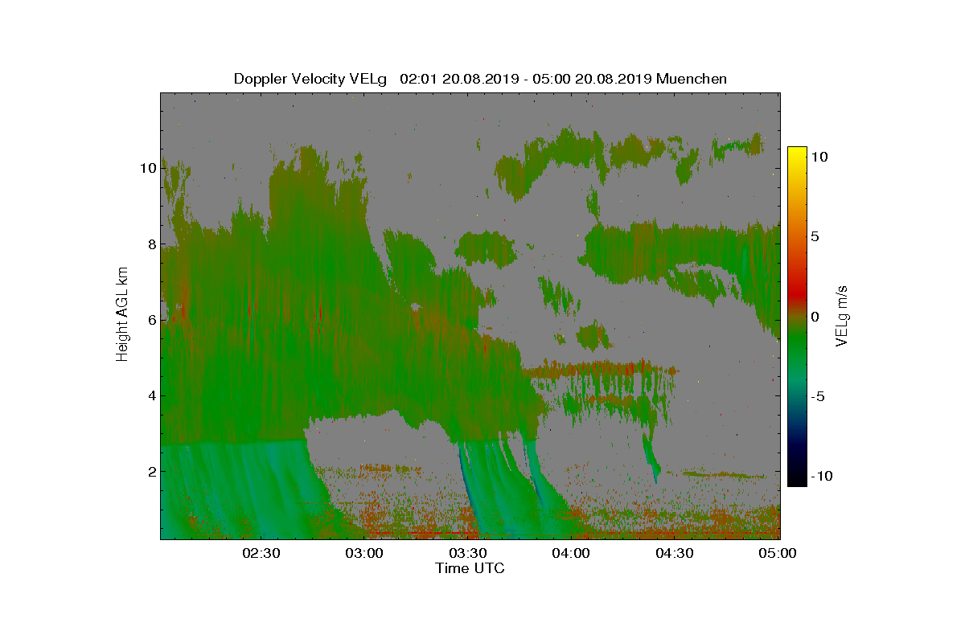The width and height of the screenshot is (965, 643).
Task: Click the 05:00 time tick label
Action: [778, 553]
